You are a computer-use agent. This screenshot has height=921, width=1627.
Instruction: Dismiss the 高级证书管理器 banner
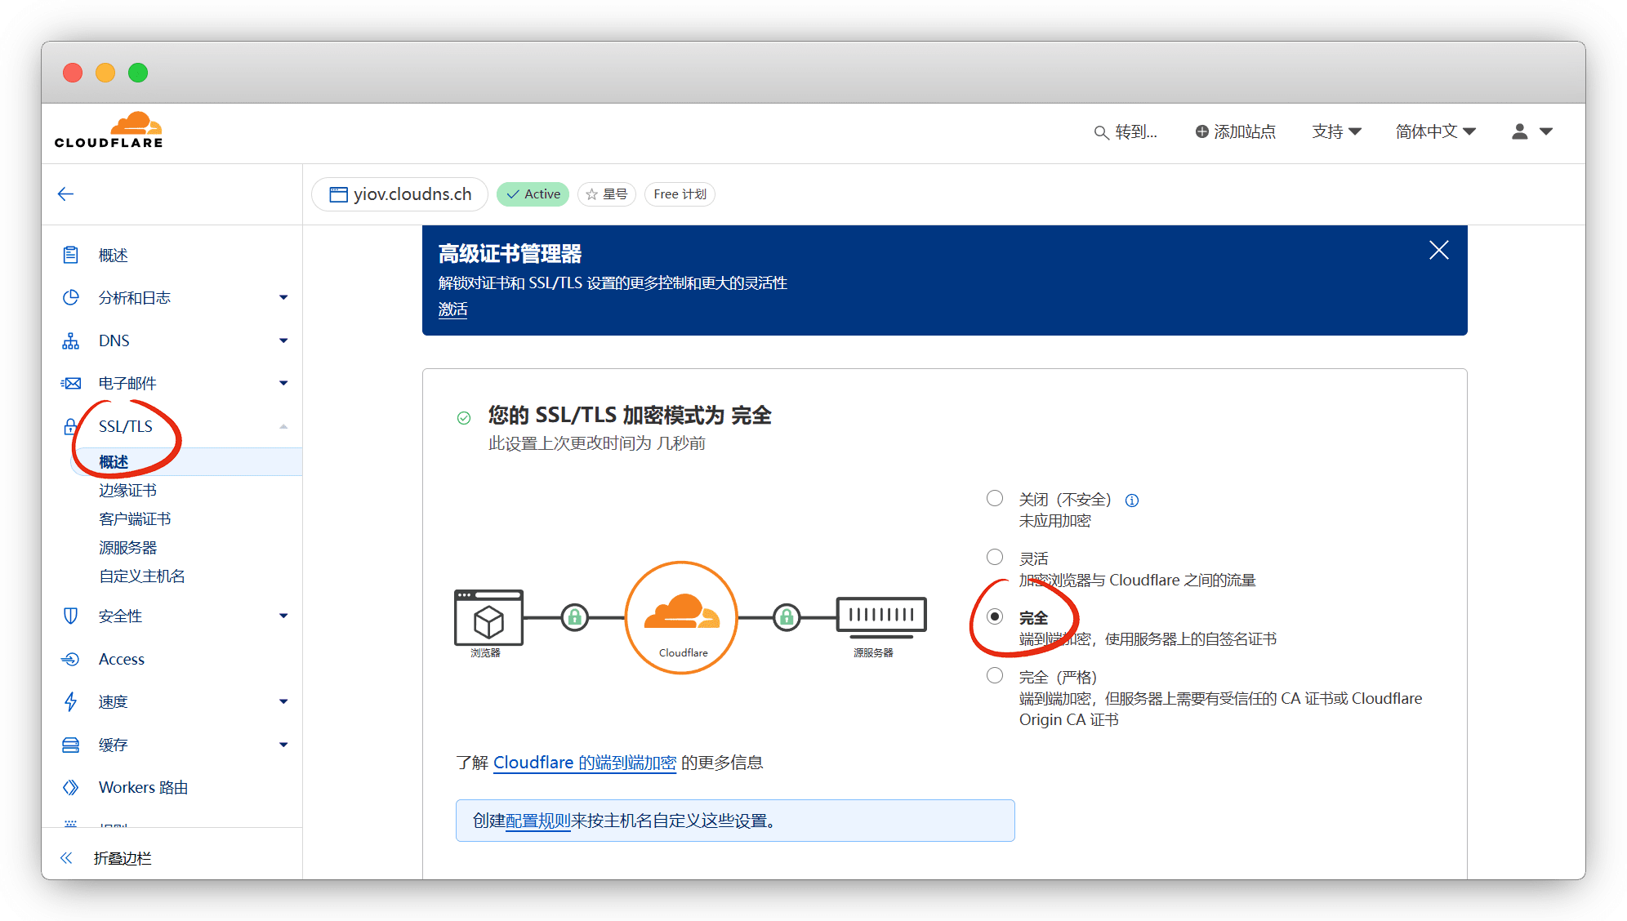click(1438, 251)
